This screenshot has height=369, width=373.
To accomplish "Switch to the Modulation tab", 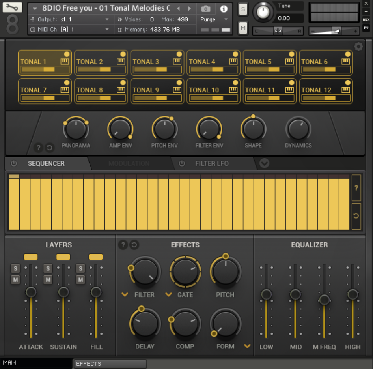I will pos(129,163).
